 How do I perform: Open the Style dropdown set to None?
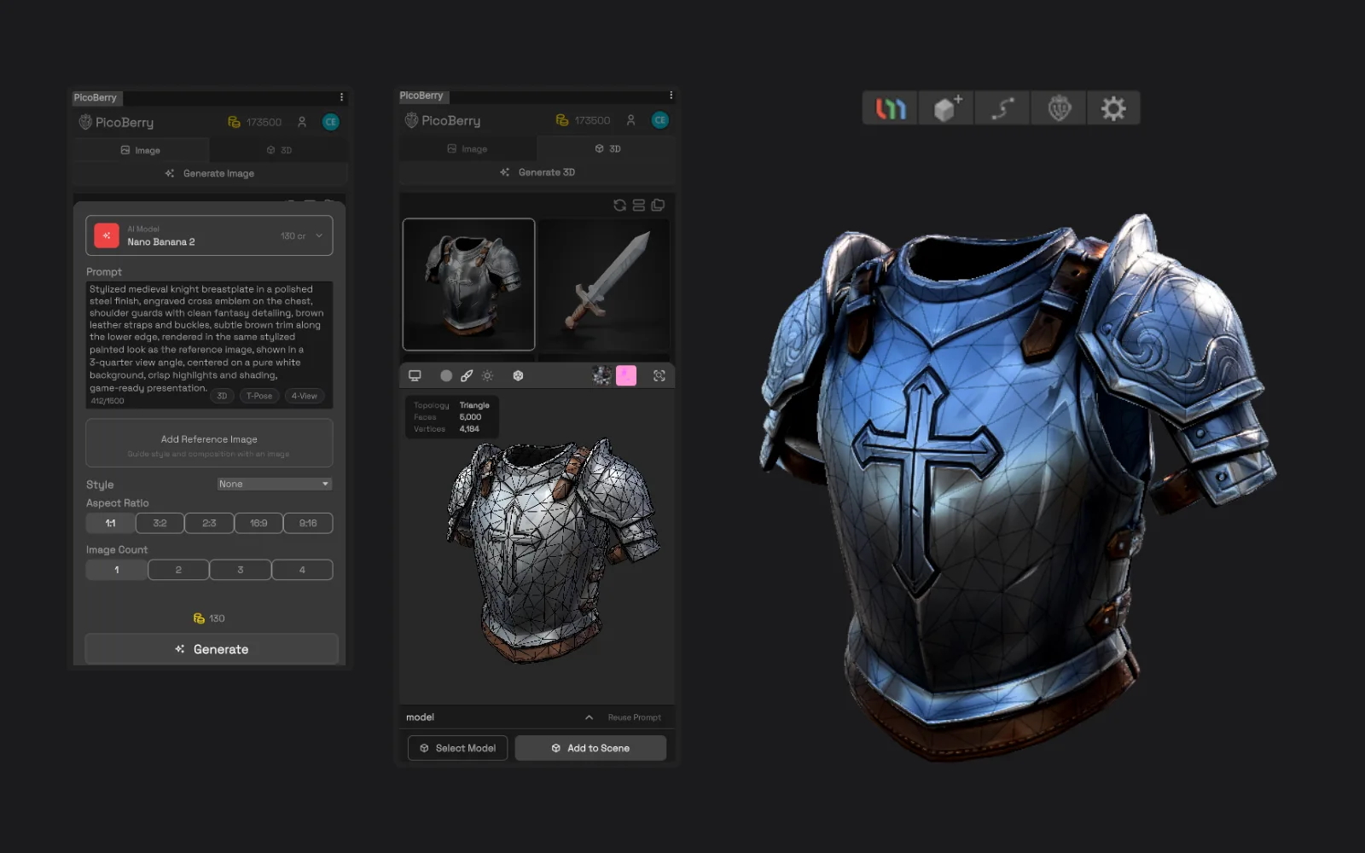(x=274, y=484)
